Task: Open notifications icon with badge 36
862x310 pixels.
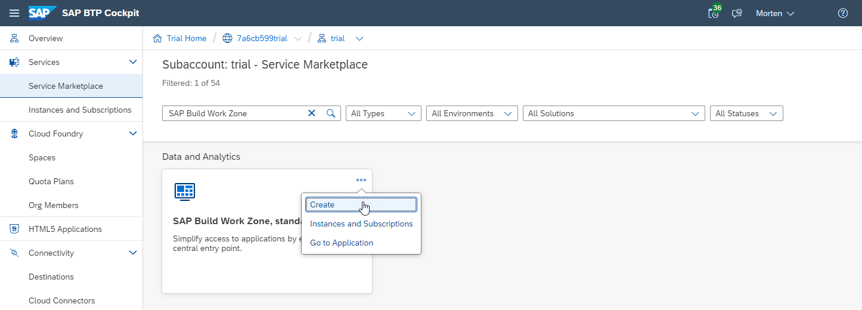Action: pyautogui.click(x=714, y=13)
